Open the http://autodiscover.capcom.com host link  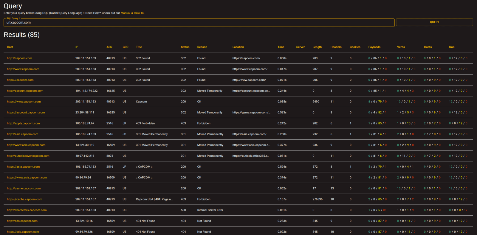coord(28,156)
